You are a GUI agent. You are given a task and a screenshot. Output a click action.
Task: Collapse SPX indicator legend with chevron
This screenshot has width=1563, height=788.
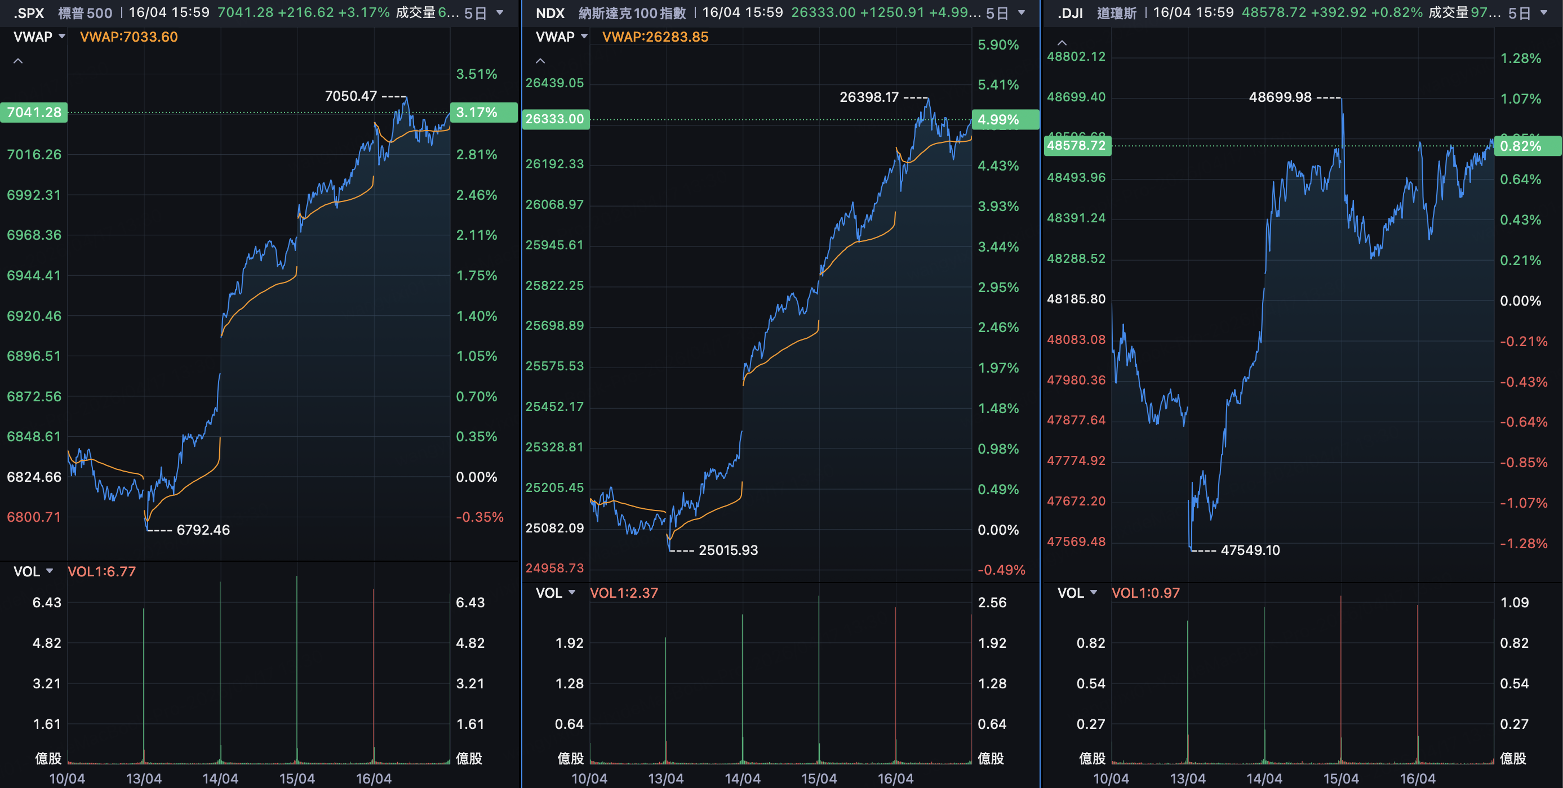[18, 61]
